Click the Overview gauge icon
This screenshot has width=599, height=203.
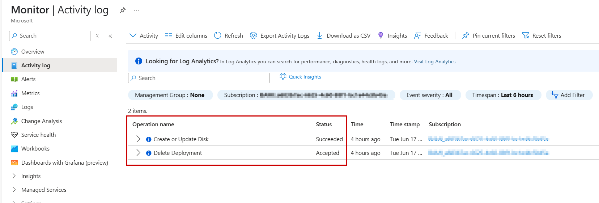tap(14, 51)
